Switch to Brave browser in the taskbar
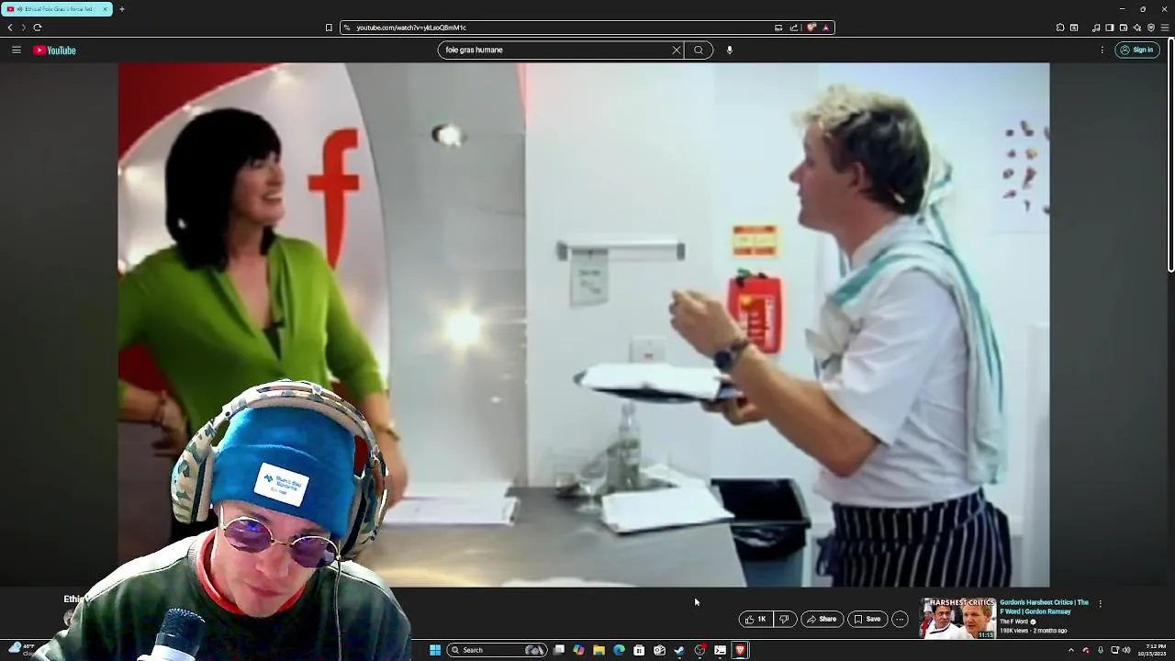This screenshot has height=661, width=1175. pyautogui.click(x=740, y=650)
